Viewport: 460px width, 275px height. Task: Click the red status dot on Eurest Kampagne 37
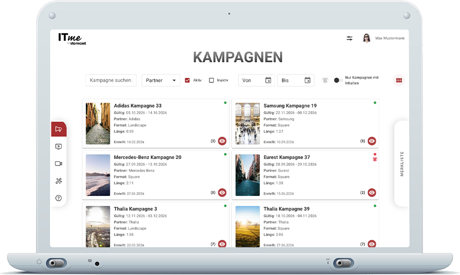click(x=375, y=154)
